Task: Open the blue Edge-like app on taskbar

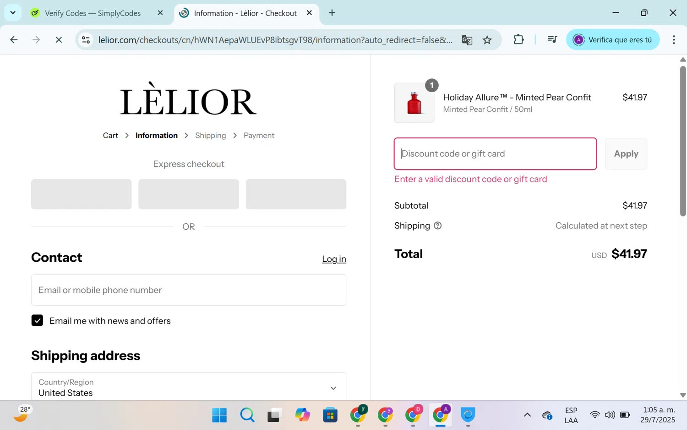Action: click(x=468, y=415)
